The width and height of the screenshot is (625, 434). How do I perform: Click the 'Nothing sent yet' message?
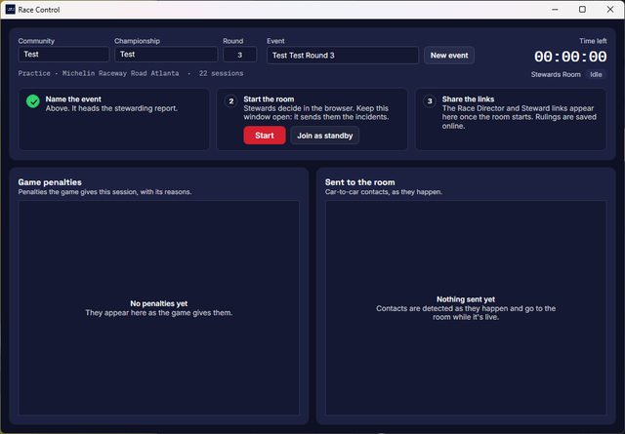pyautogui.click(x=466, y=299)
